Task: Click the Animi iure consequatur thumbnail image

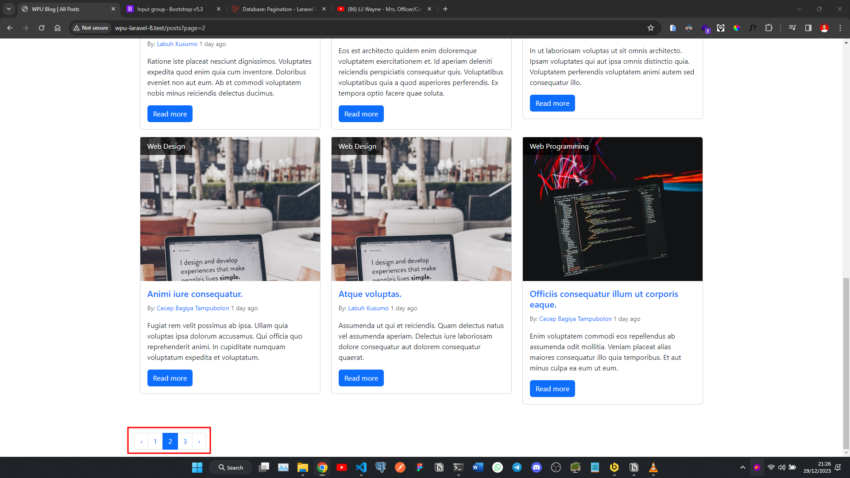Action: [x=230, y=209]
